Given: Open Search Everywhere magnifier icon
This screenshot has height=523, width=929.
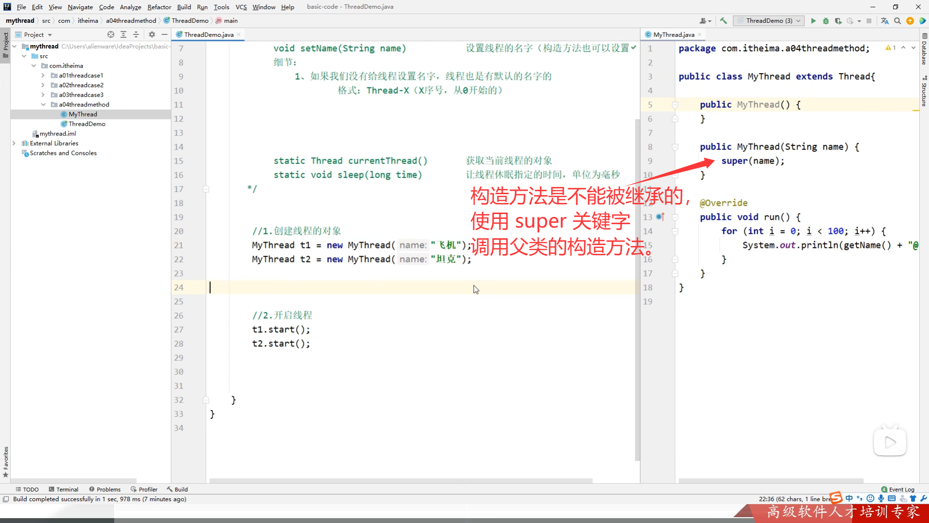Looking at the screenshot, I should [x=897, y=21].
